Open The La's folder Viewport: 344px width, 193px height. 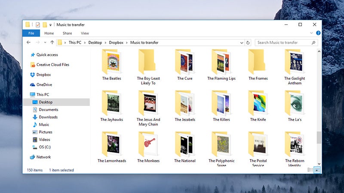[x=295, y=106]
